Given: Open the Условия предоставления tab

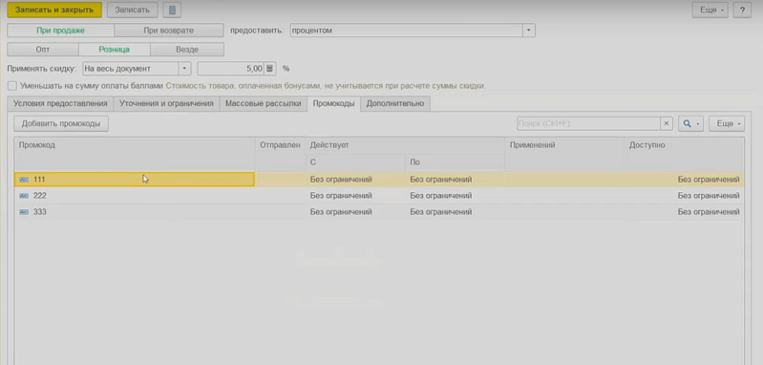Looking at the screenshot, I should [x=60, y=103].
